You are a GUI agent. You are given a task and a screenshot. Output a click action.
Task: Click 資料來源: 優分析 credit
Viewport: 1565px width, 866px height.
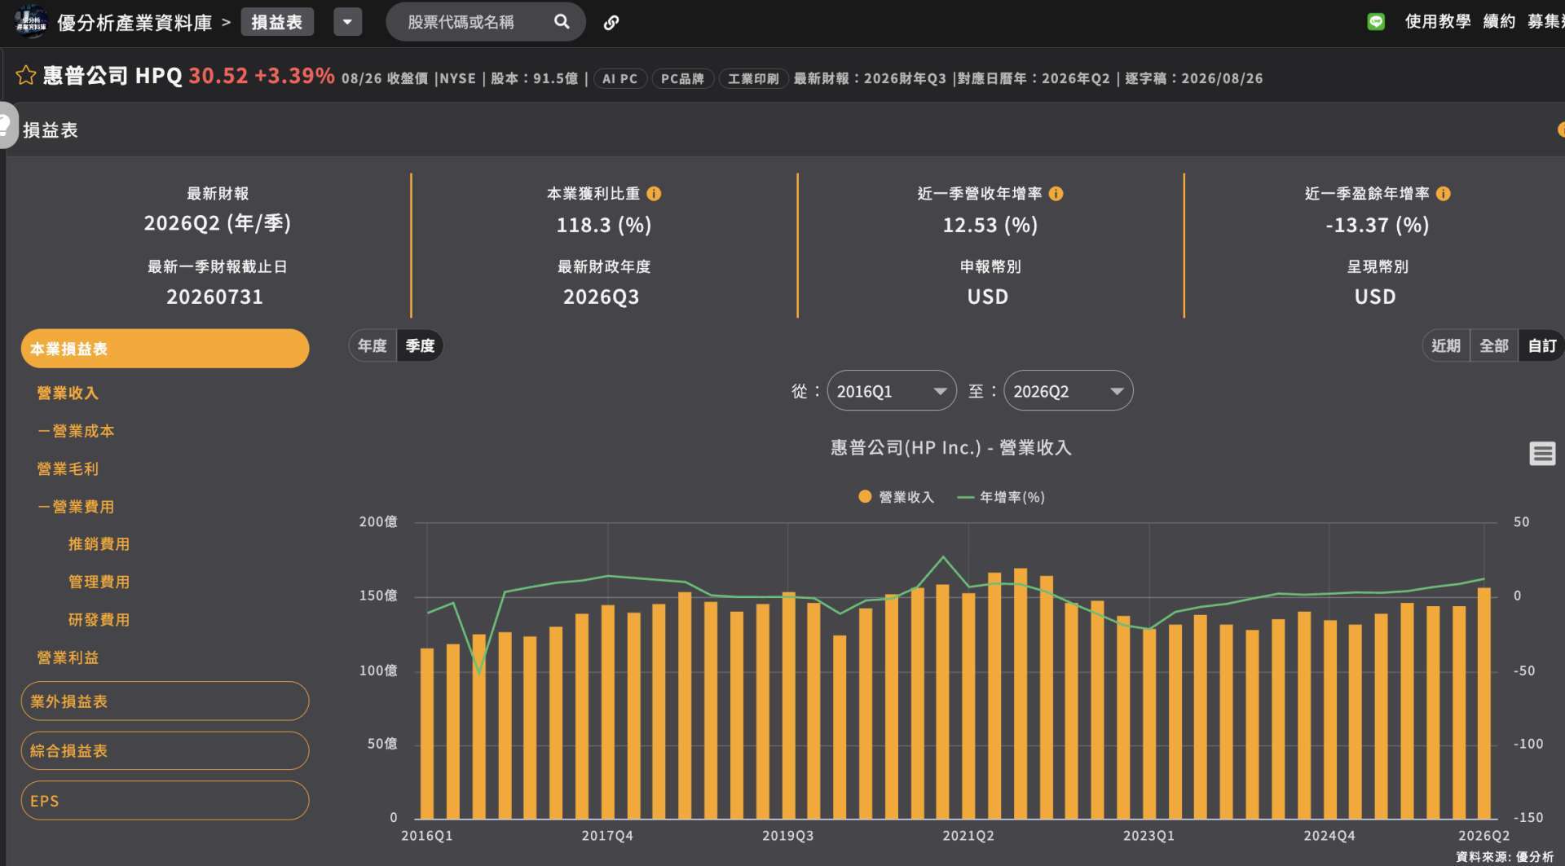click(x=1505, y=857)
